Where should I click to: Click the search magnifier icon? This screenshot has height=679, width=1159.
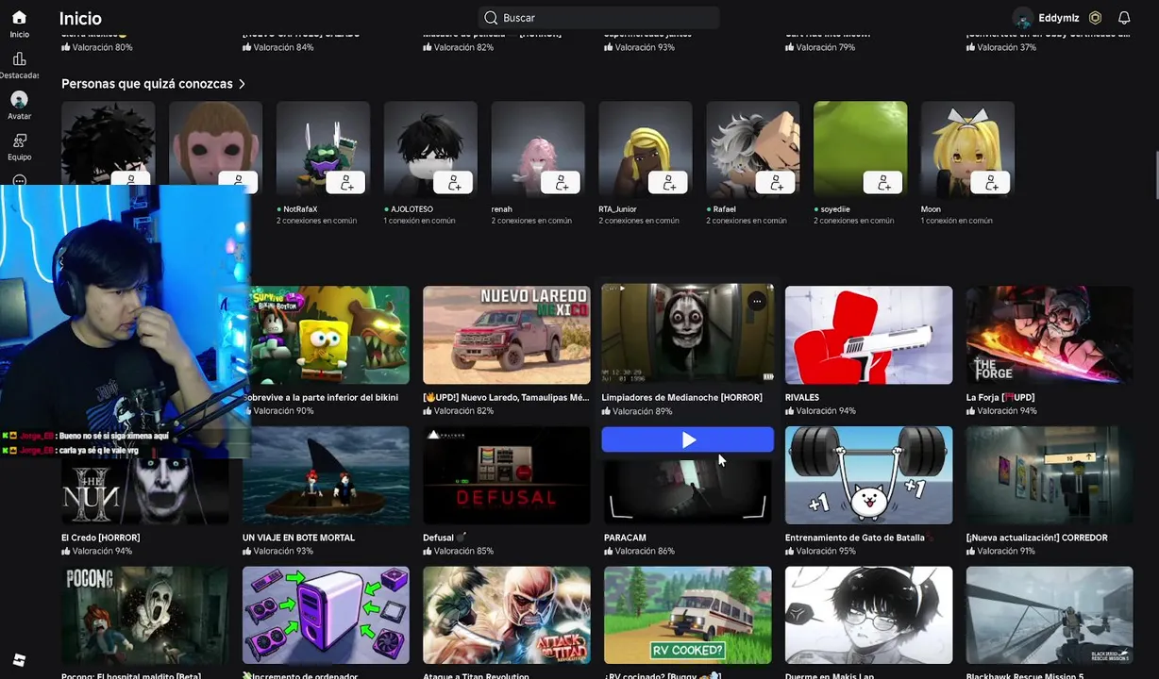click(491, 18)
